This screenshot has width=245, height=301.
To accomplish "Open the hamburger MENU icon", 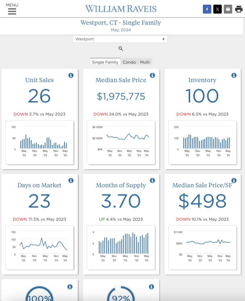I will pyautogui.click(x=12, y=11).
